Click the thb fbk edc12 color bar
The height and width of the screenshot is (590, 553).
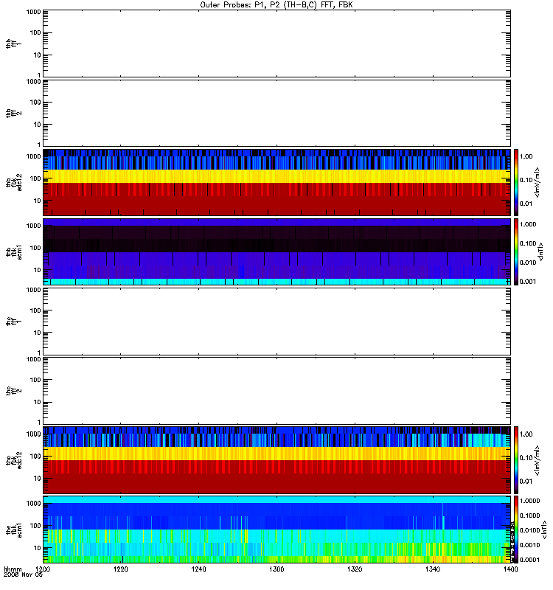point(516,182)
